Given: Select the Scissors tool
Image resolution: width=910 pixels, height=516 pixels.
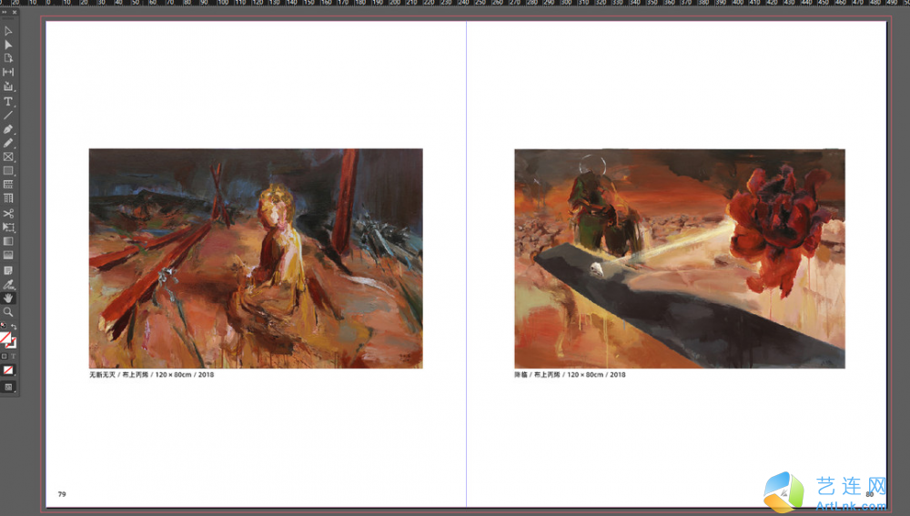Looking at the screenshot, I should click(x=8, y=214).
